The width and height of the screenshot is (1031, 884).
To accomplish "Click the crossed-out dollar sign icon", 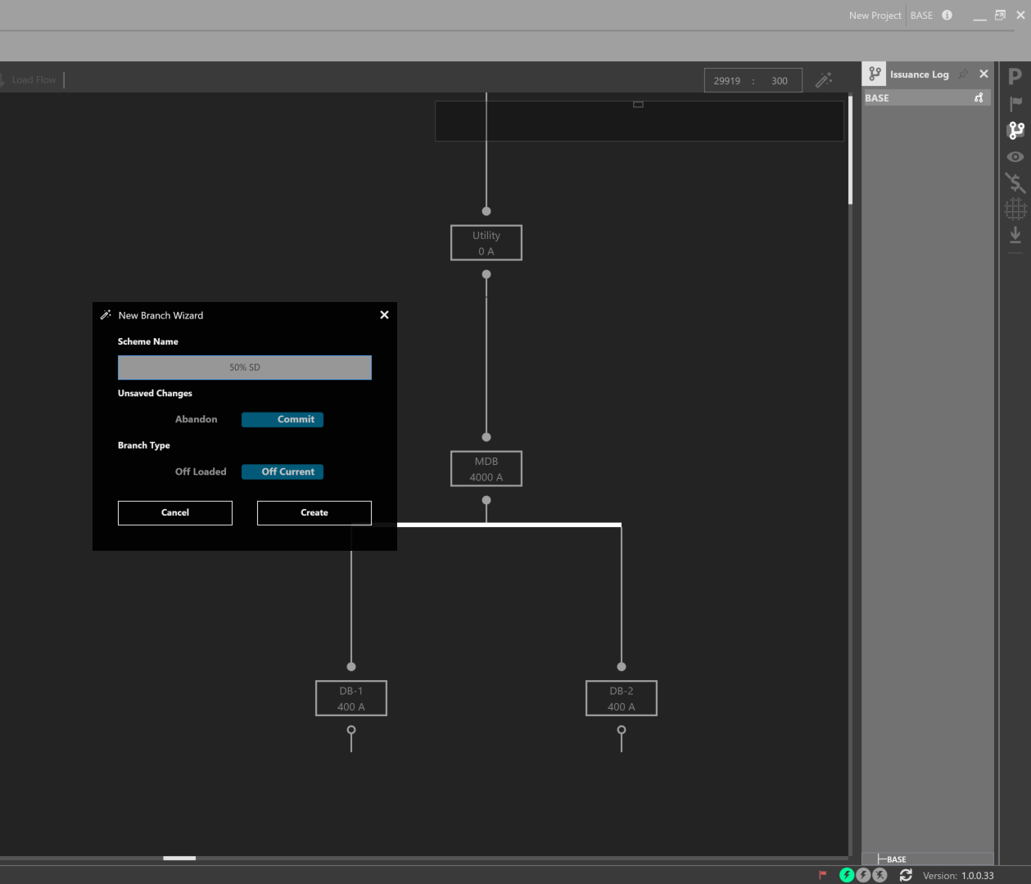I will click(x=1015, y=183).
